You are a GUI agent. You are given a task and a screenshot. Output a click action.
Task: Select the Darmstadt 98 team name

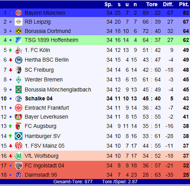tap(41, 175)
